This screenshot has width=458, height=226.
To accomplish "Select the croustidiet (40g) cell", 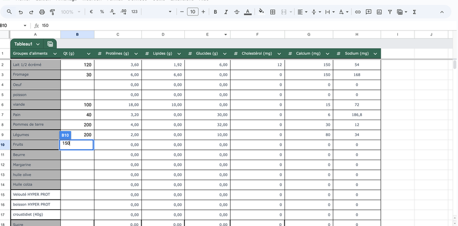I will (35, 215).
